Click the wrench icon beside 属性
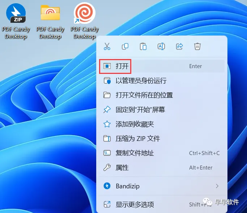The image size is (247, 213). point(107,168)
